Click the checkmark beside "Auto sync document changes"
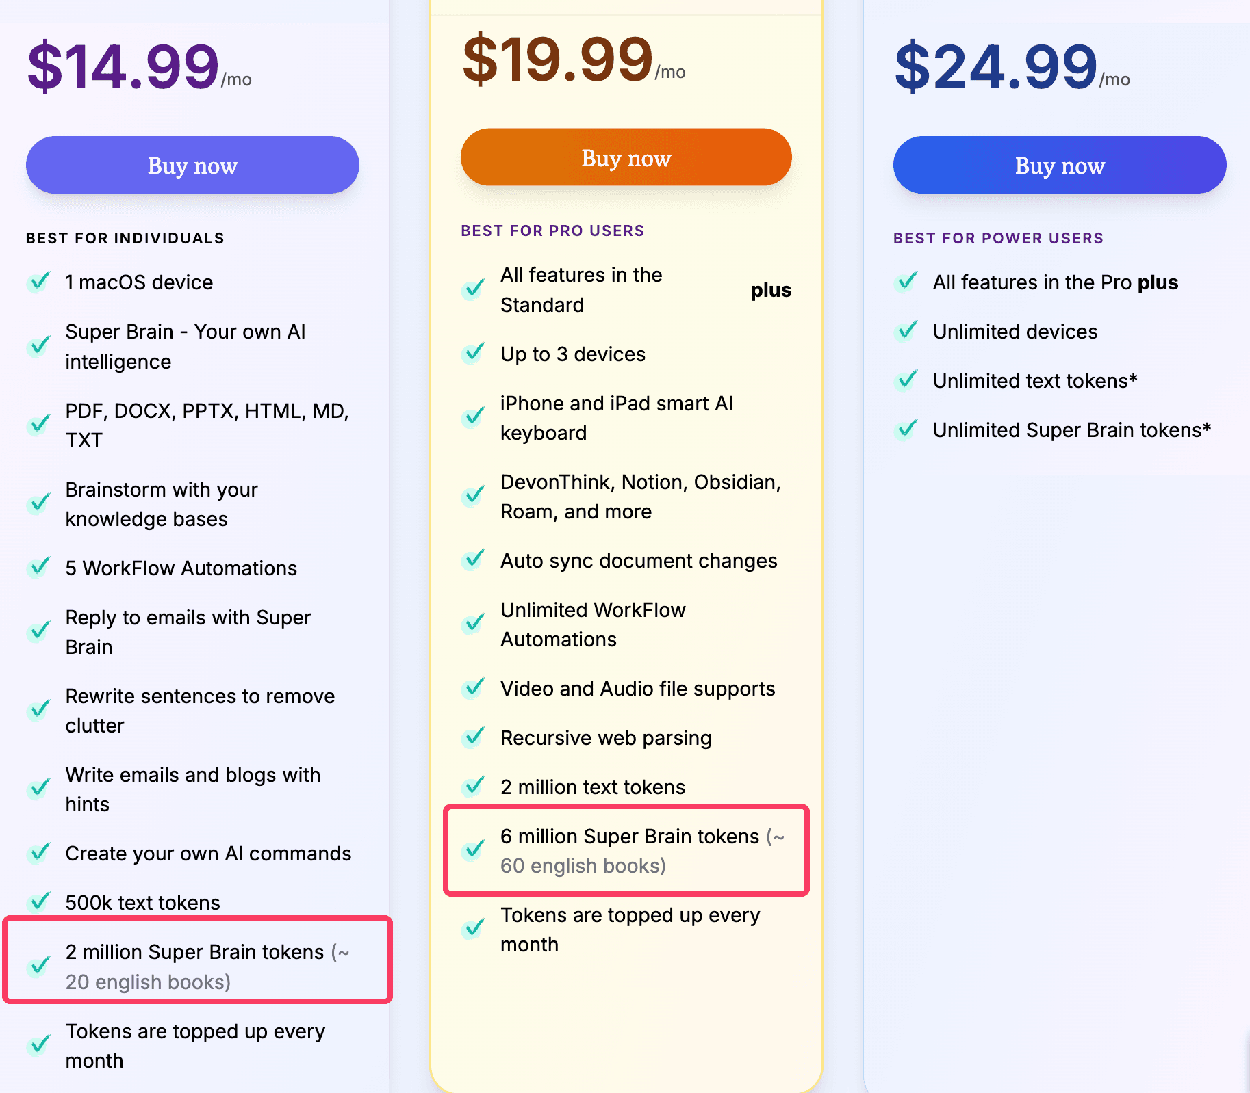Viewport: 1250px width, 1093px height. pyautogui.click(x=473, y=560)
